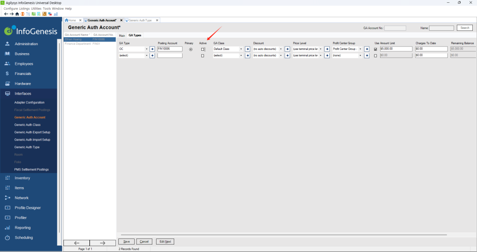Click the Posting Account field showing FIN10086
This screenshot has height=252, width=477.
(x=170, y=49)
